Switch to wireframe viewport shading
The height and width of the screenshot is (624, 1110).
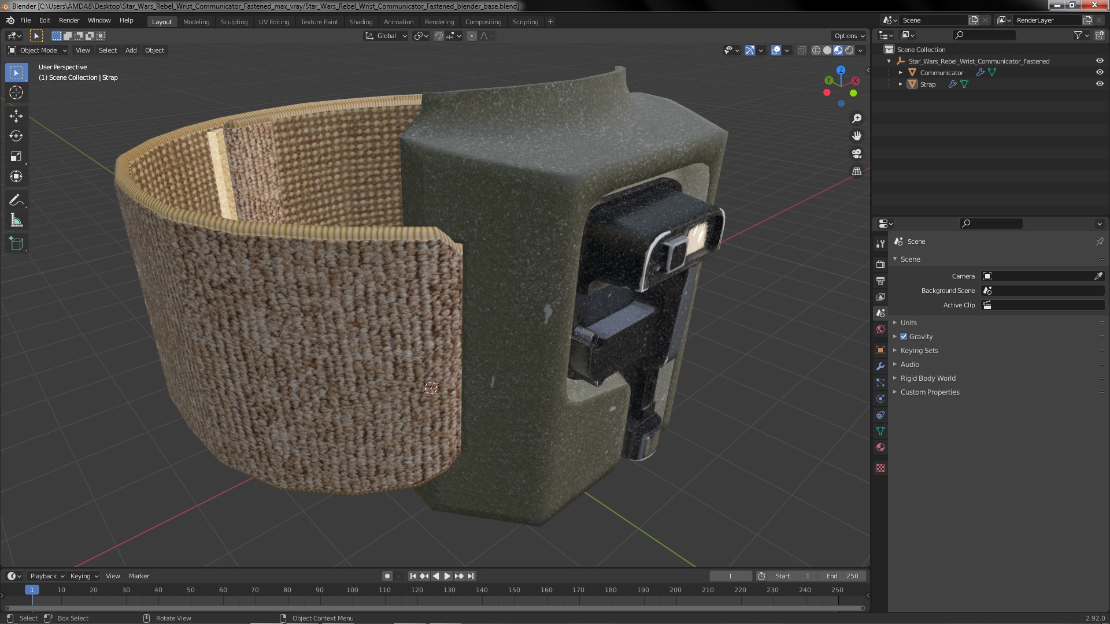point(816,50)
